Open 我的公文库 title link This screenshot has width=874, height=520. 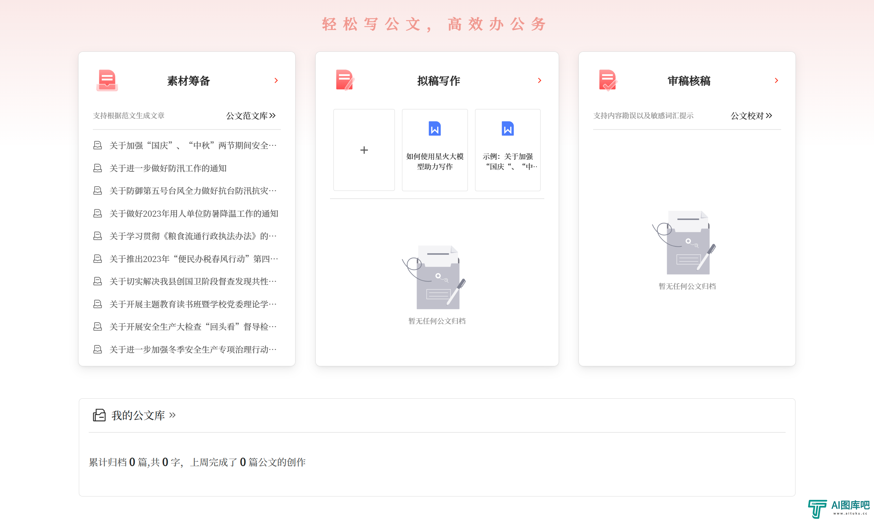[x=138, y=415]
